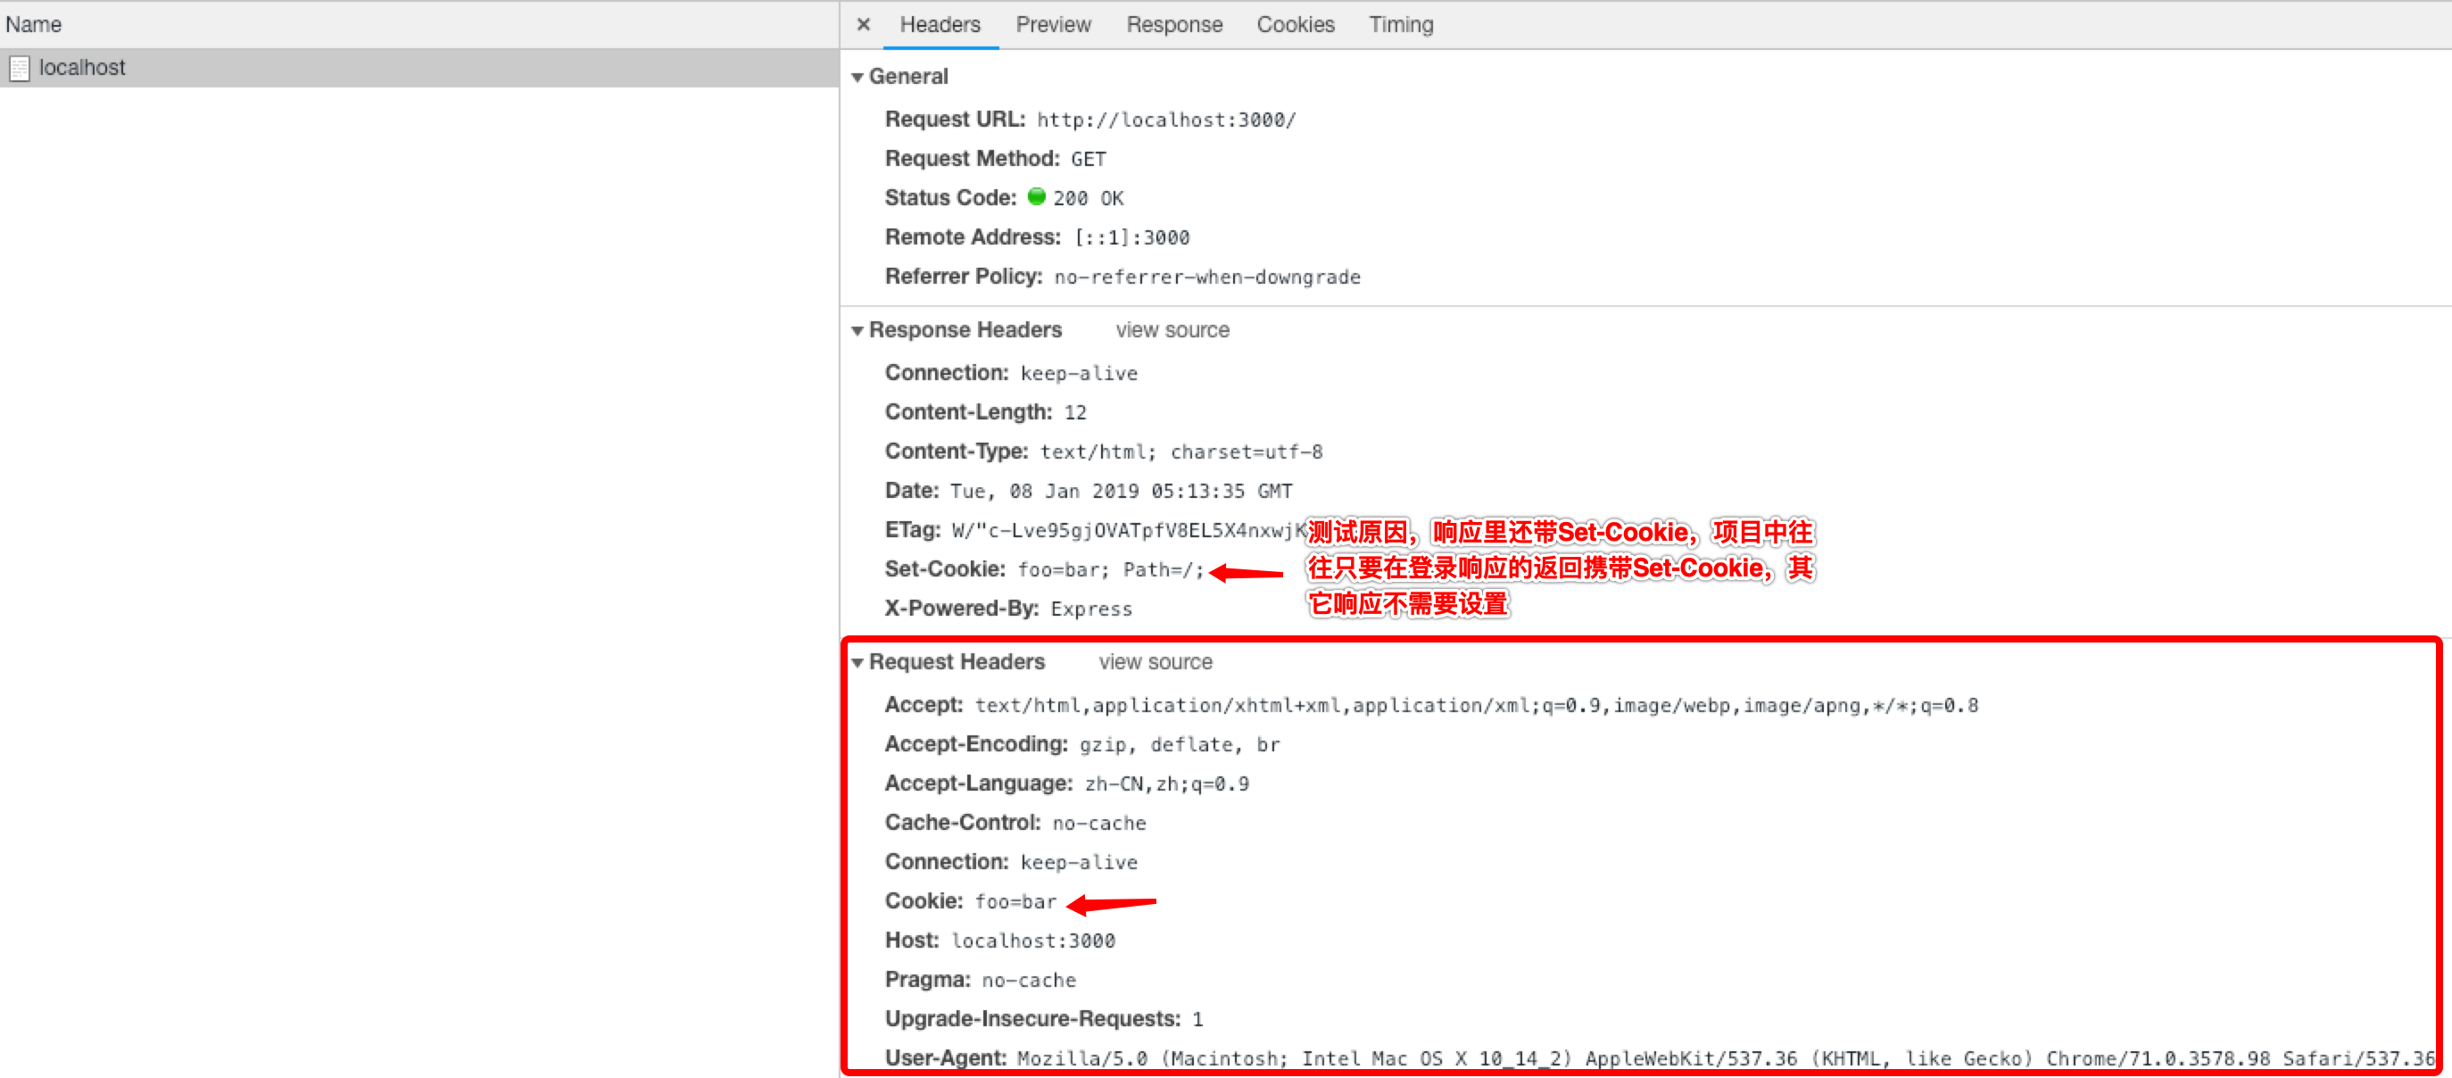Collapse the Response Headers section

857,330
